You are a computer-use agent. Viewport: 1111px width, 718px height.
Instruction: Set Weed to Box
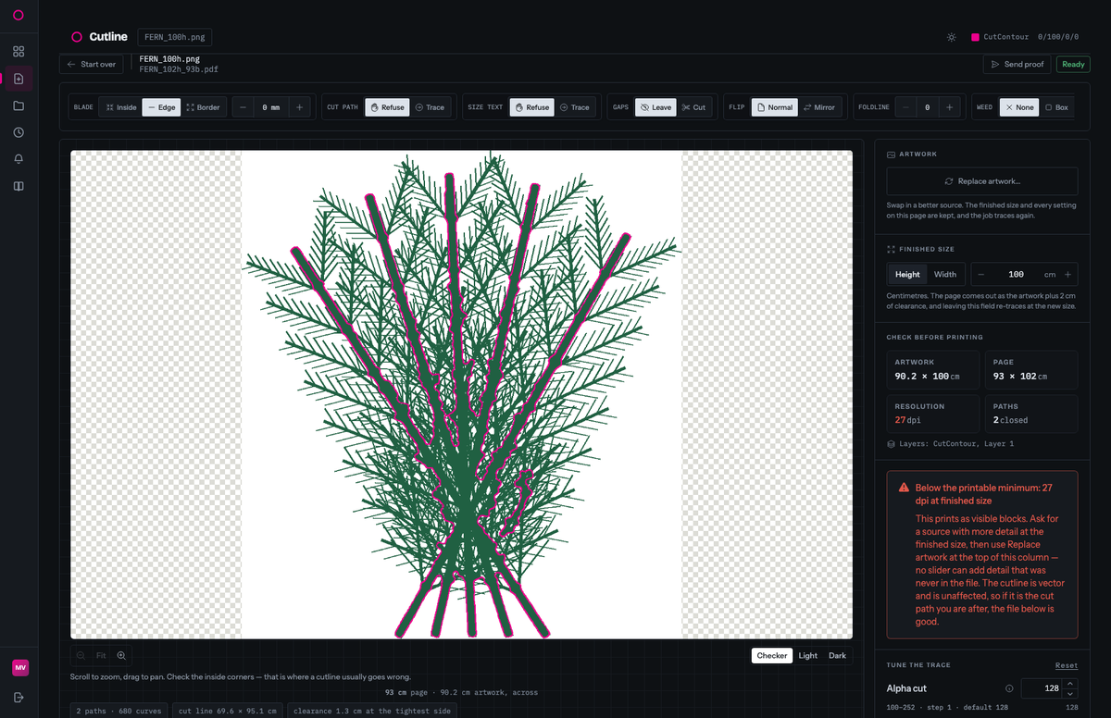tap(1056, 107)
